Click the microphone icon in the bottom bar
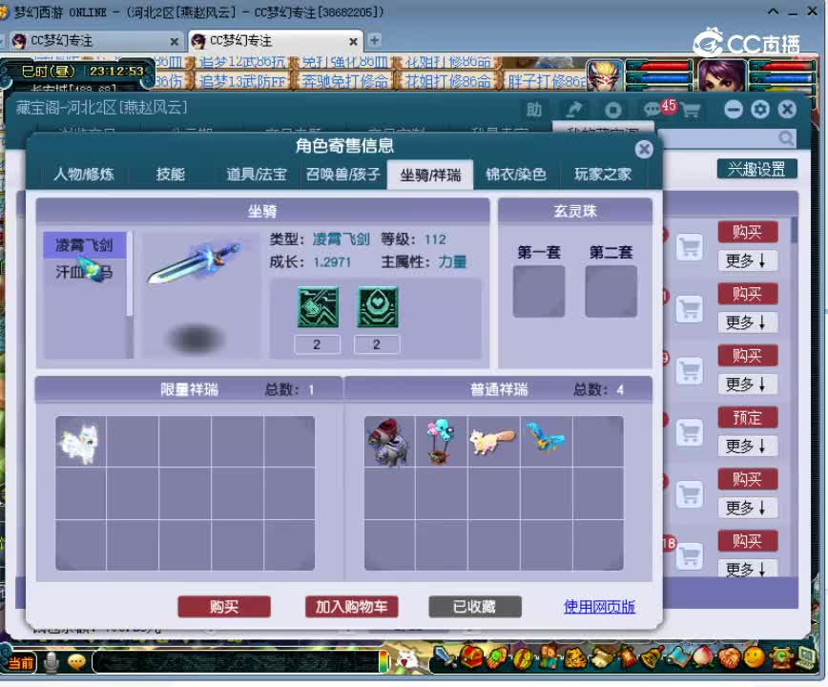828x687 pixels. click(51, 662)
